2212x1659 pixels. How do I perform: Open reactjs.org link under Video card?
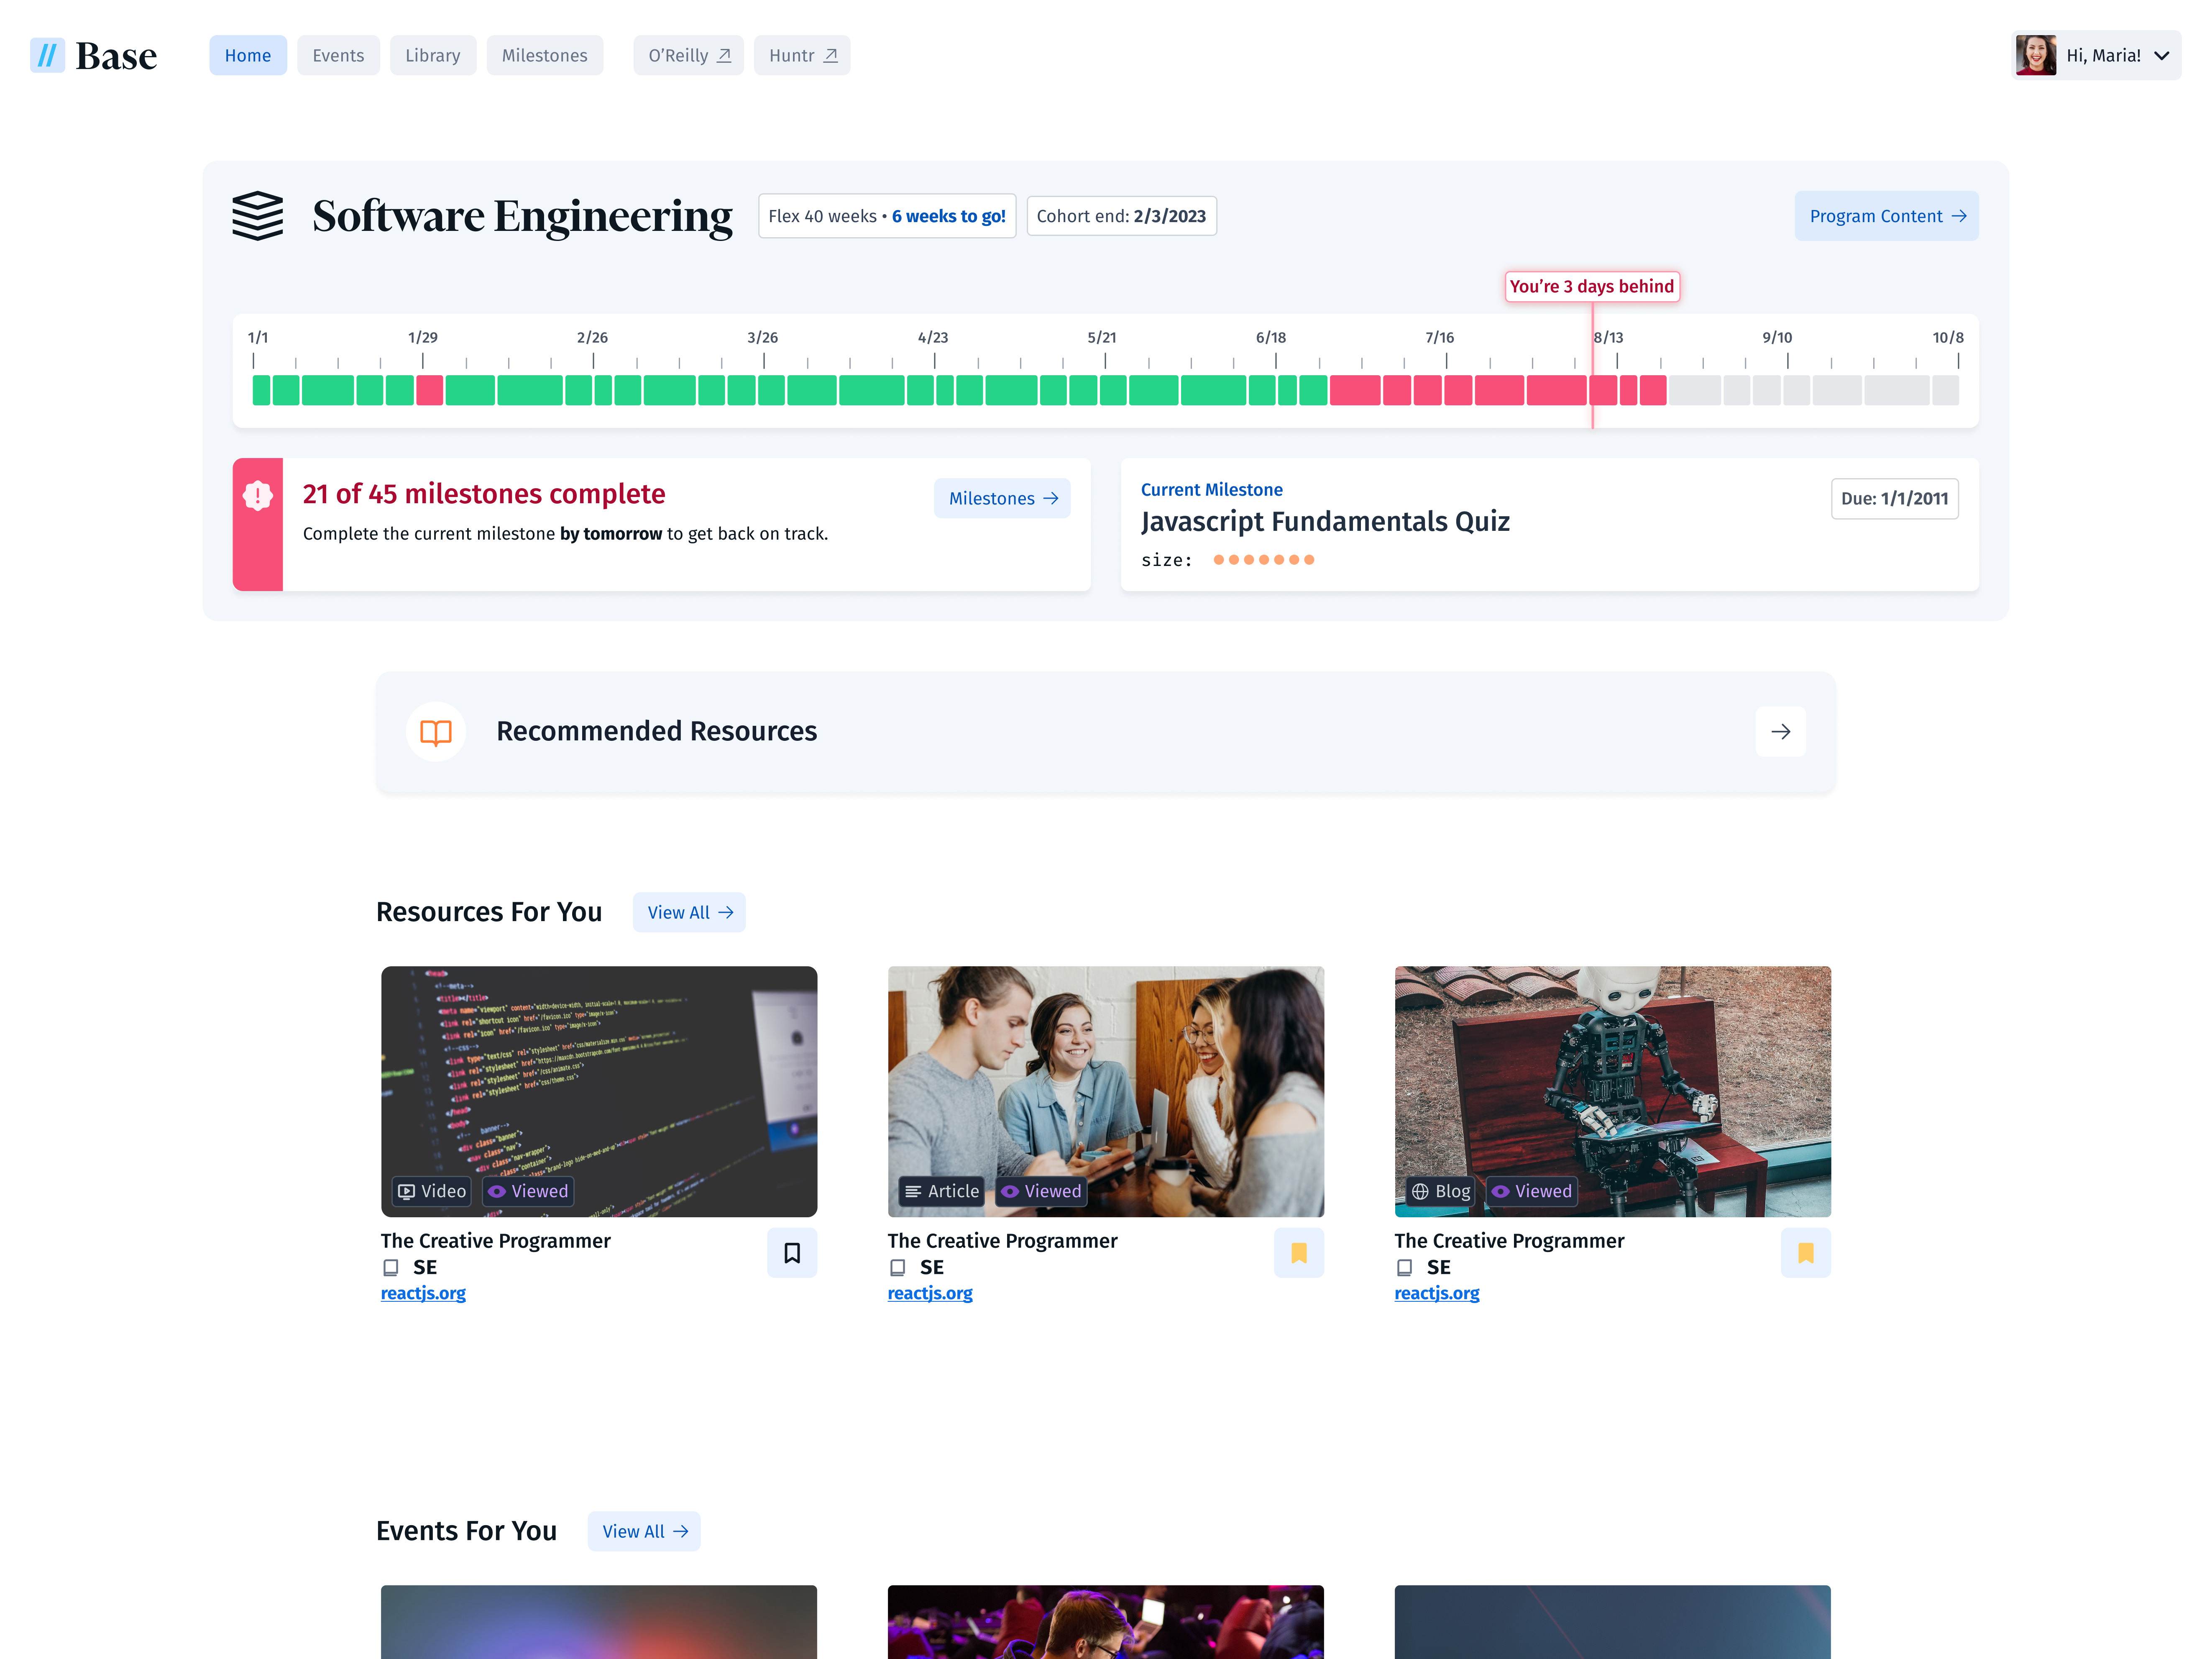[x=423, y=1293]
